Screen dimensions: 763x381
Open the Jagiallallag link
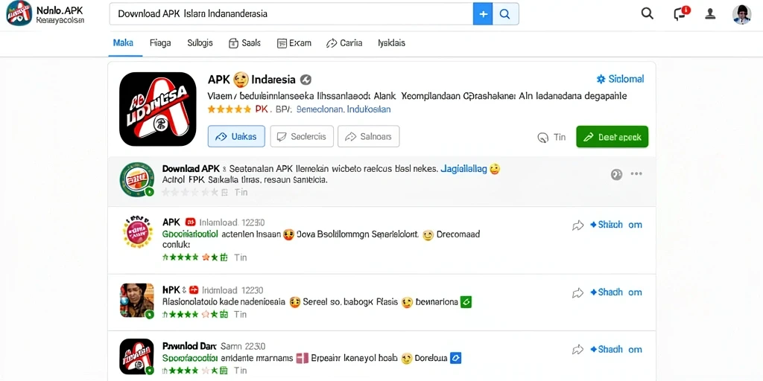pos(463,169)
